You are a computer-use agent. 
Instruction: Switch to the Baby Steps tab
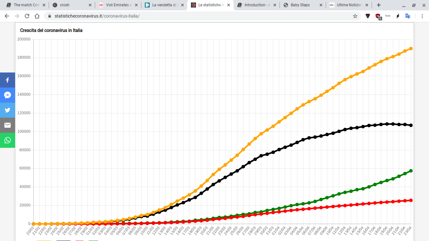click(x=303, y=5)
